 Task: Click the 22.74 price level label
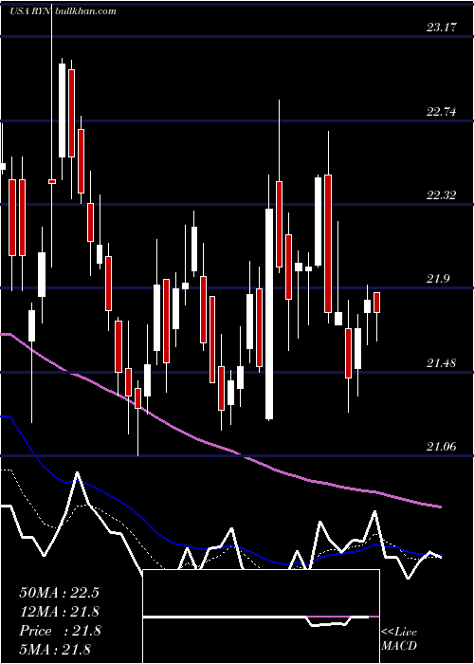click(442, 112)
